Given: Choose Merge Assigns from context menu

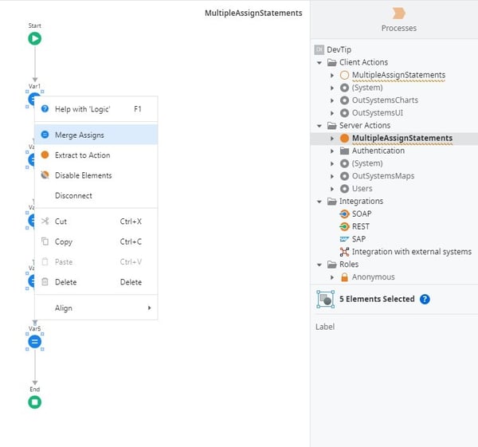Looking at the screenshot, I should coord(79,135).
